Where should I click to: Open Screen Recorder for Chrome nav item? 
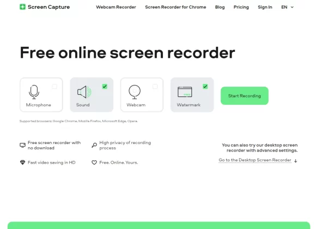tap(175, 7)
